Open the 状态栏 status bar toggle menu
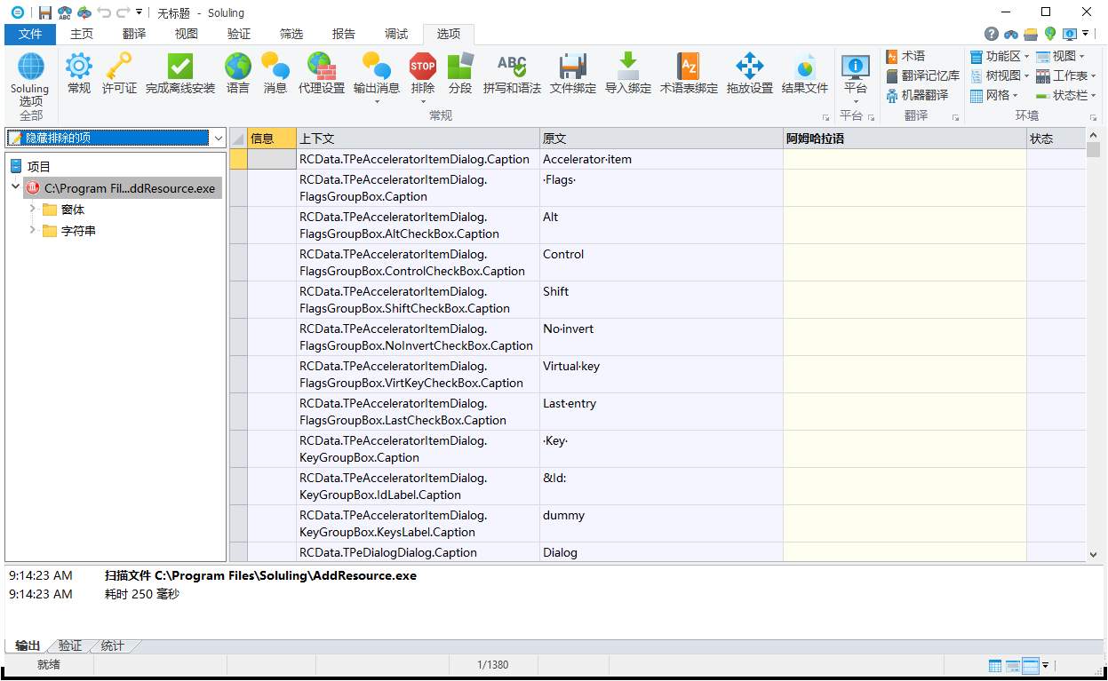This screenshot has height=681, width=1108. pos(1065,95)
